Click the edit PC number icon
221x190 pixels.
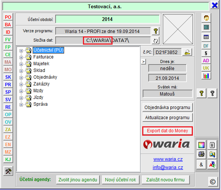[x=187, y=52]
